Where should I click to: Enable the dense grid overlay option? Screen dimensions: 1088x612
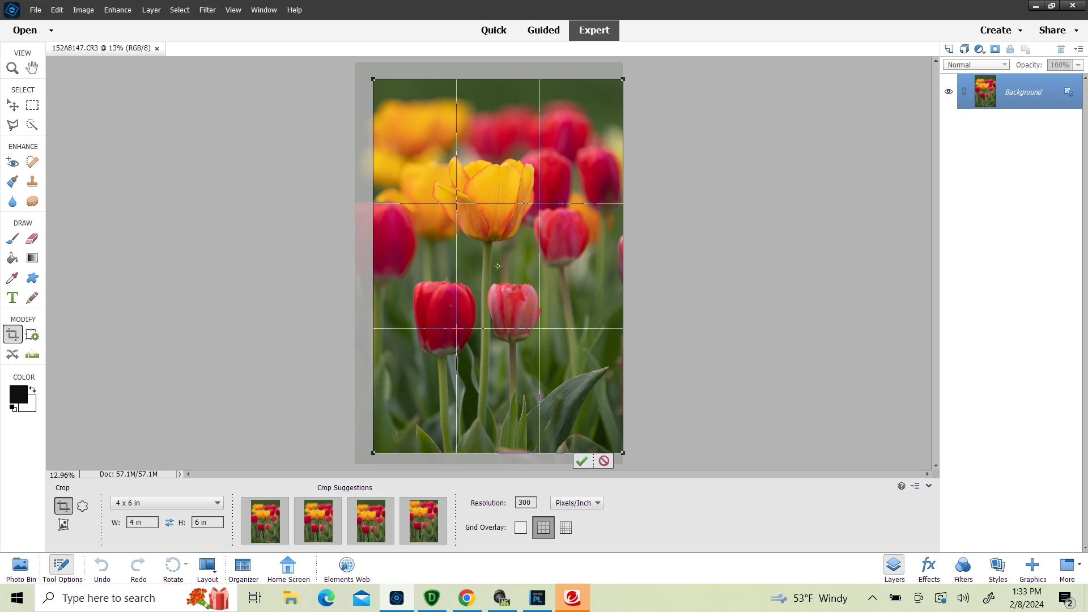click(566, 528)
